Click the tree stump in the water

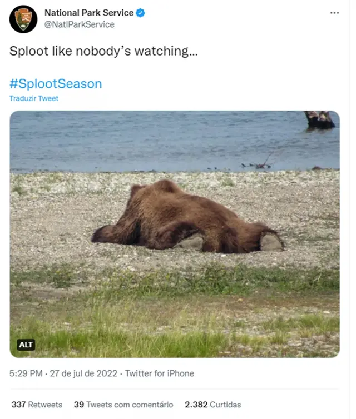coord(319,120)
